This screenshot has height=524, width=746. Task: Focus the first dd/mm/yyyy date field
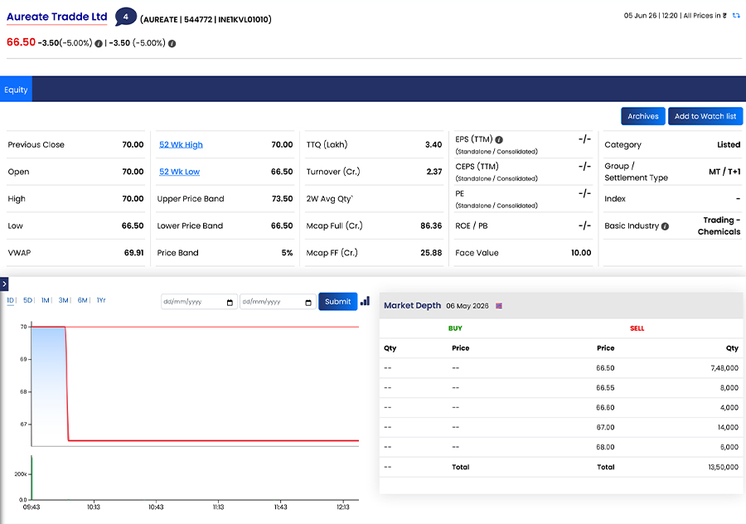[x=199, y=302]
